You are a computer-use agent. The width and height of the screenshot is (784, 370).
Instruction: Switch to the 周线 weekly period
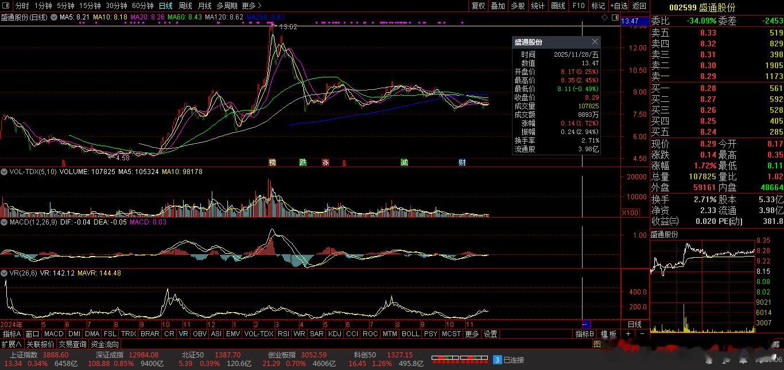[x=185, y=6]
